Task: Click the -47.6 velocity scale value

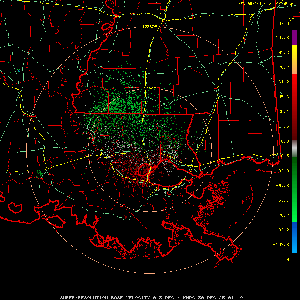Action: [x=282, y=186]
